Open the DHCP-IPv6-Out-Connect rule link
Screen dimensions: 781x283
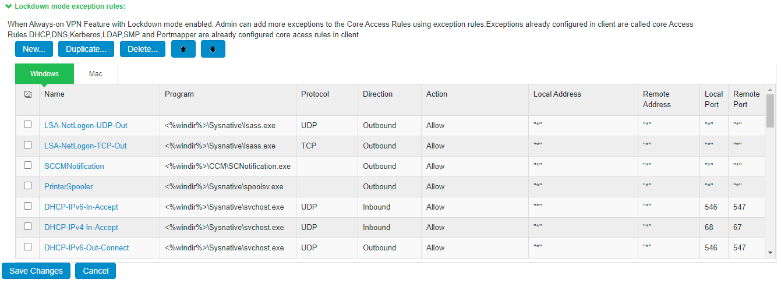pyautogui.click(x=87, y=248)
